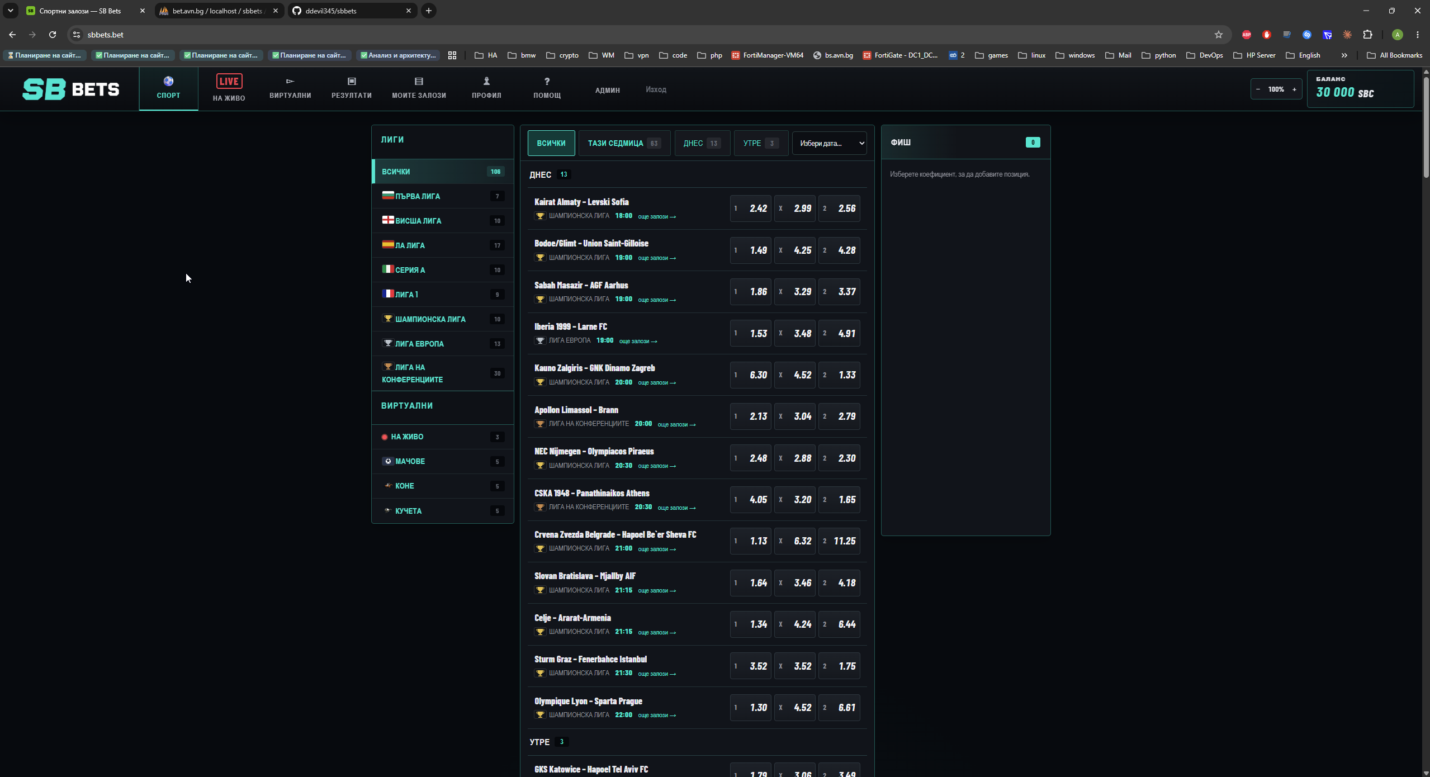The width and height of the screenshot is (1430, 777).
Task: Open the All Bookmarks folder
Action: [x=1394, y=55]
